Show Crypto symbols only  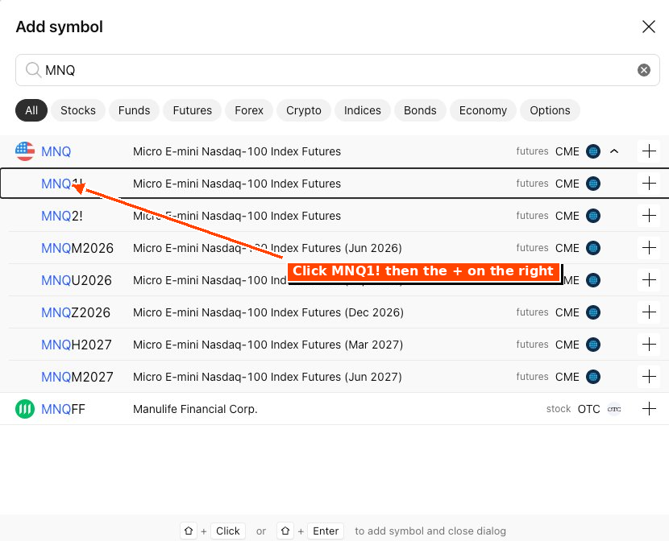point(303,110)
